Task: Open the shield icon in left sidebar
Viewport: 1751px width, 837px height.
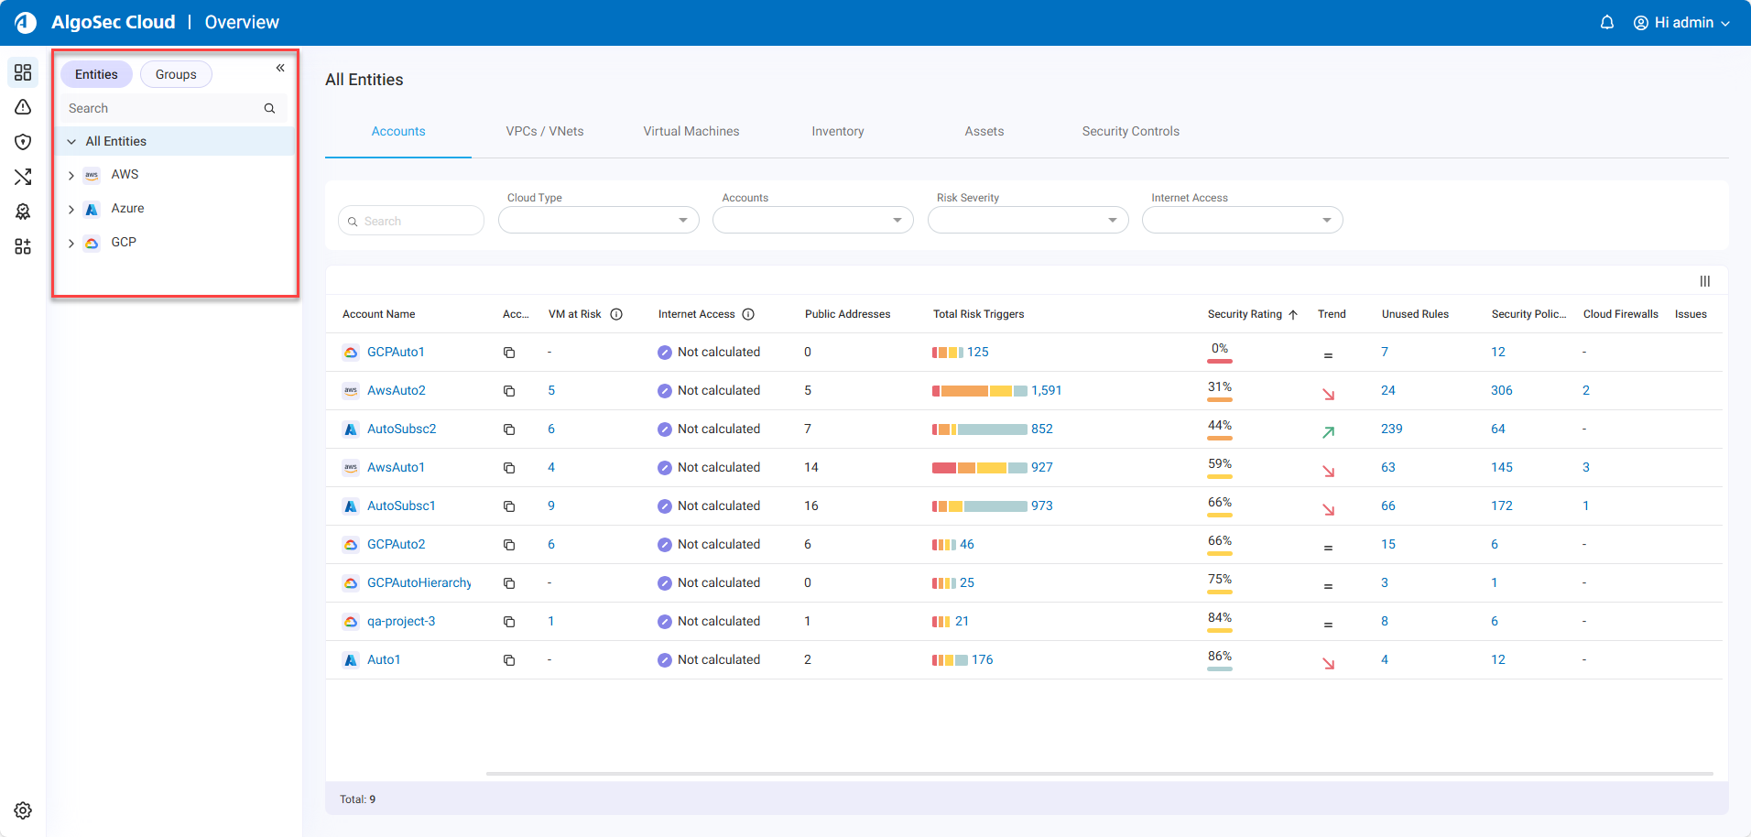Action: click(23, 142)
